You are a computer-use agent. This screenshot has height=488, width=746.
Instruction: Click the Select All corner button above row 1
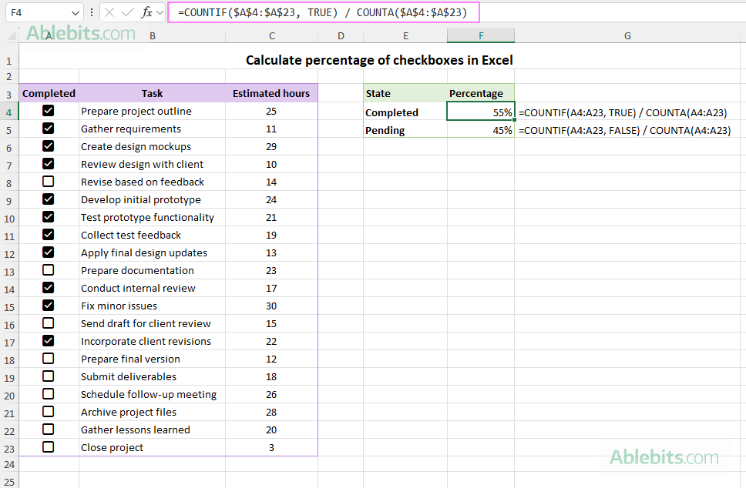click(x=10, y=35)
